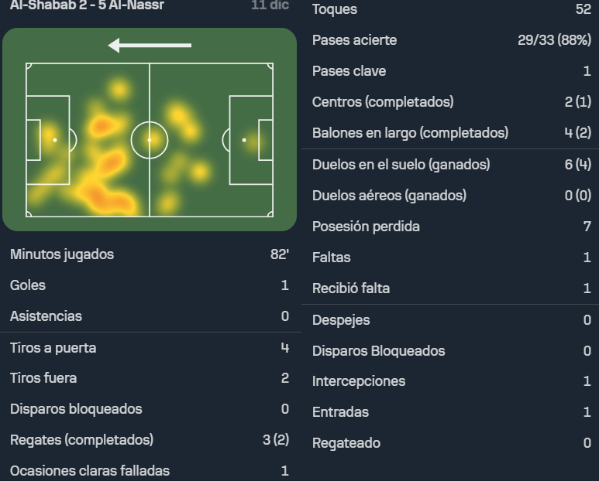Click the left penalty spot on heatmap
This screenshot has width=599, height=481.
(x=54, y=140)
